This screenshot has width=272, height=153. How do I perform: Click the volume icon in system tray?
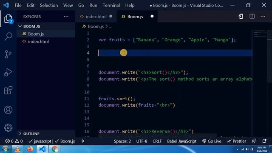pyautogui.click(x=247, y=149)
